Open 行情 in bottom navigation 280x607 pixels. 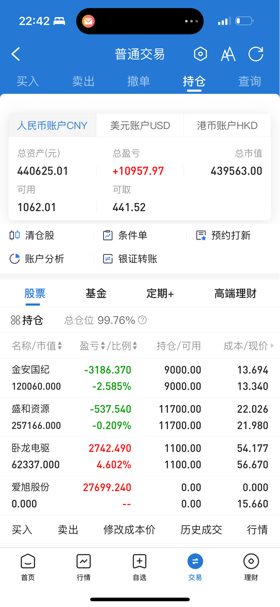pyautogui.click(x=83, y=567)
